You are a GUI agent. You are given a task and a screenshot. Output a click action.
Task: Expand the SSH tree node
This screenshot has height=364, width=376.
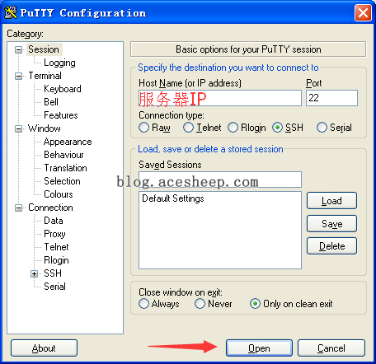tap(34, 273)
